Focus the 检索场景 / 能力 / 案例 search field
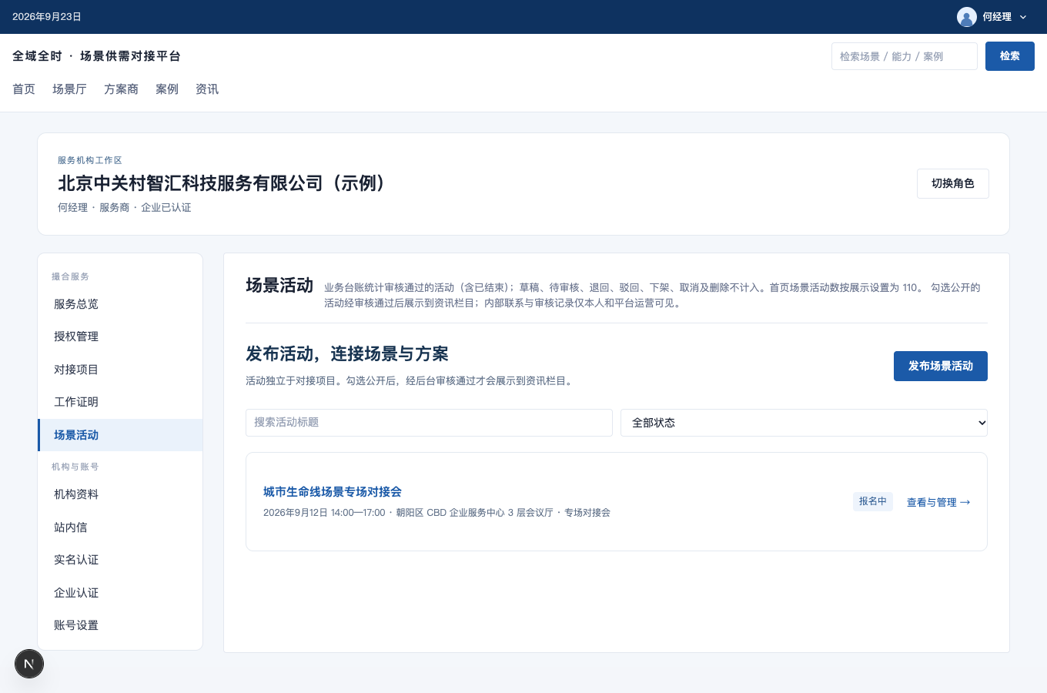The width and height of the screenshot is (1047, 693). click(905, 56)
